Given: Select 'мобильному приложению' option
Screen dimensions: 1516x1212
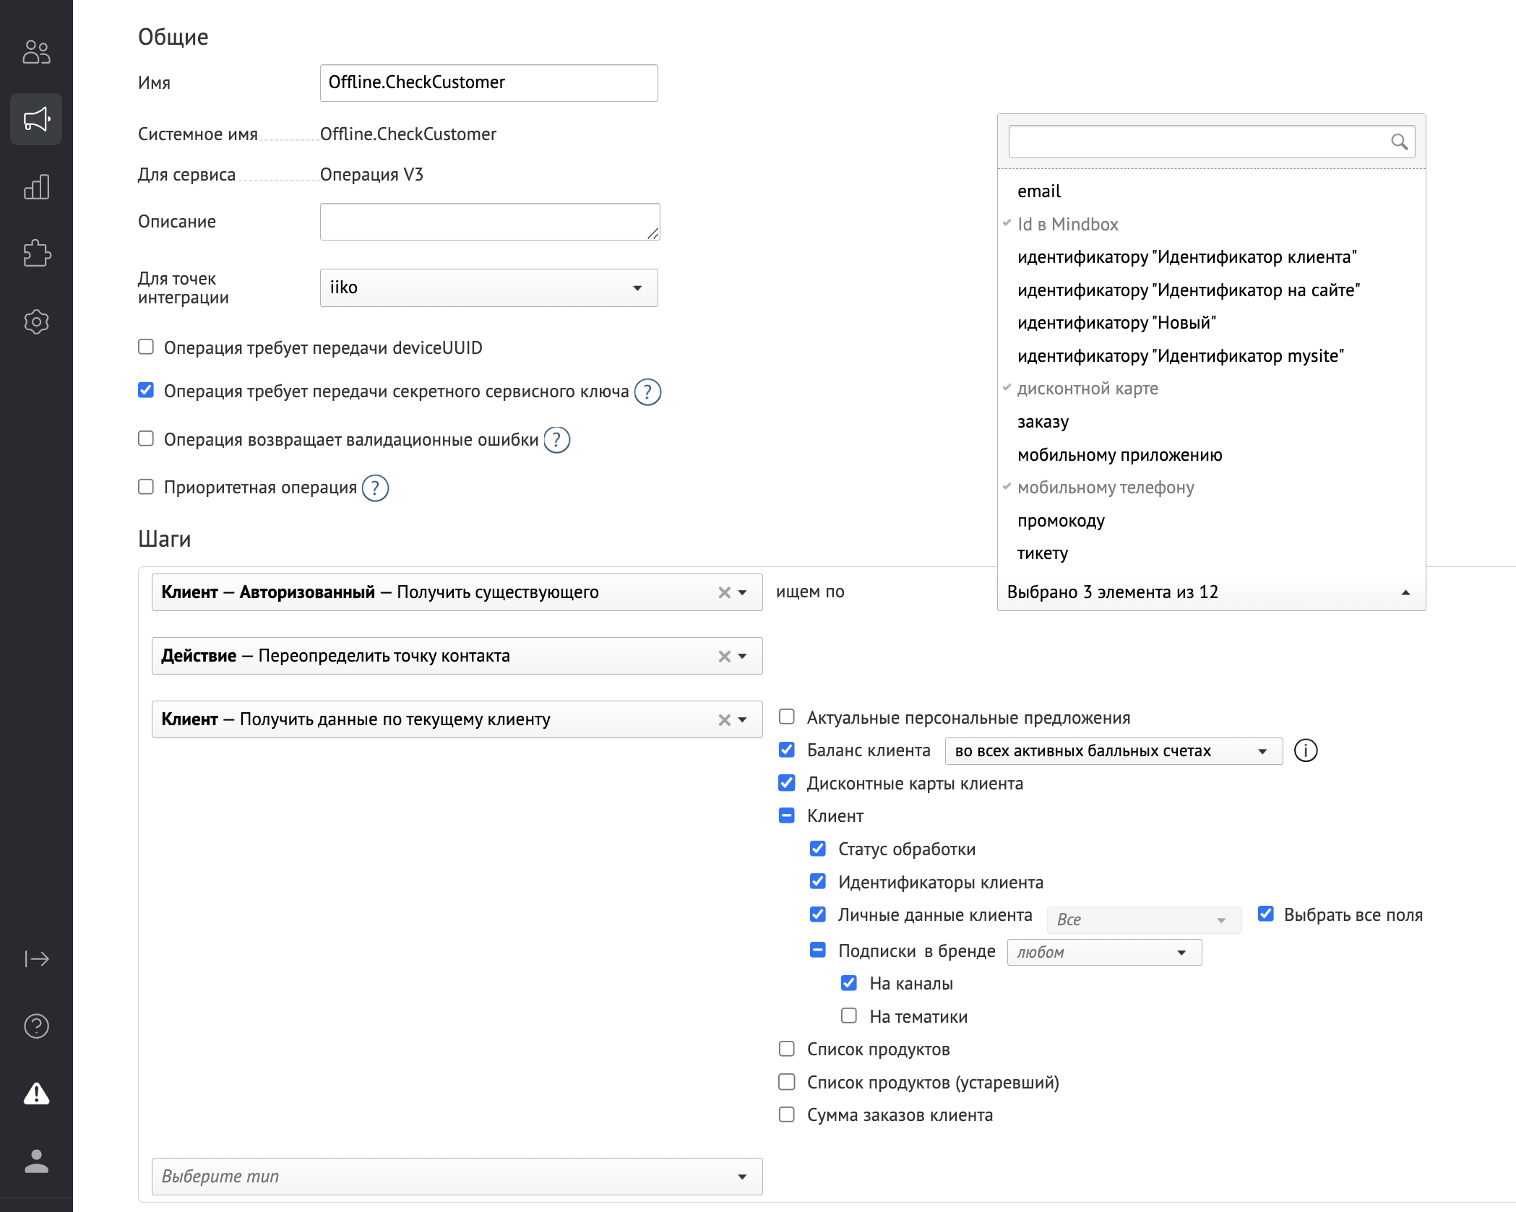Looking at the screenshot, I should click(1211, 455).
